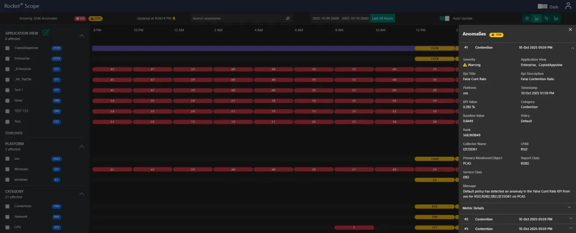
Task: Click the date range 2025-10-09 20:00 field
Action: [325, 18]
